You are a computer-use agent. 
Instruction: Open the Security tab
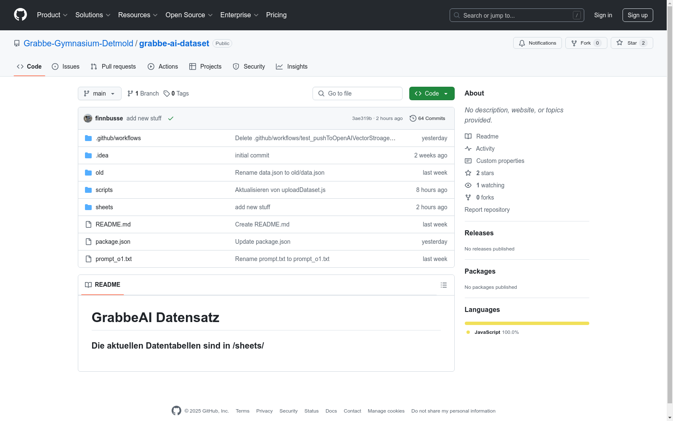[249, 67]
